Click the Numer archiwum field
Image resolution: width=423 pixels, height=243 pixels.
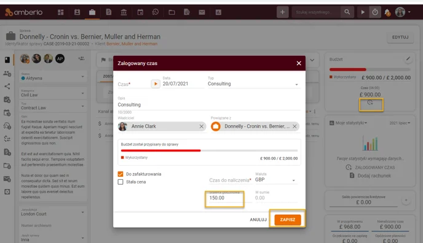pyautogui.click(x=53, y=225)
